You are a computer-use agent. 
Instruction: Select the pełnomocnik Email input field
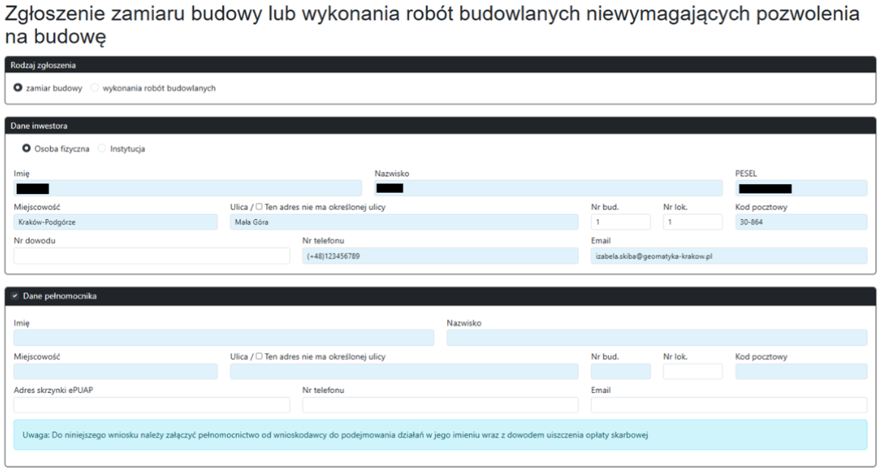click(728, 405)
